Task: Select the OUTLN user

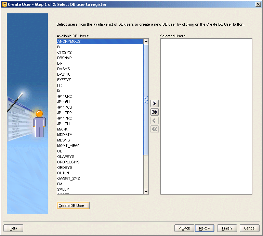Action: click(x=100, y=173)
